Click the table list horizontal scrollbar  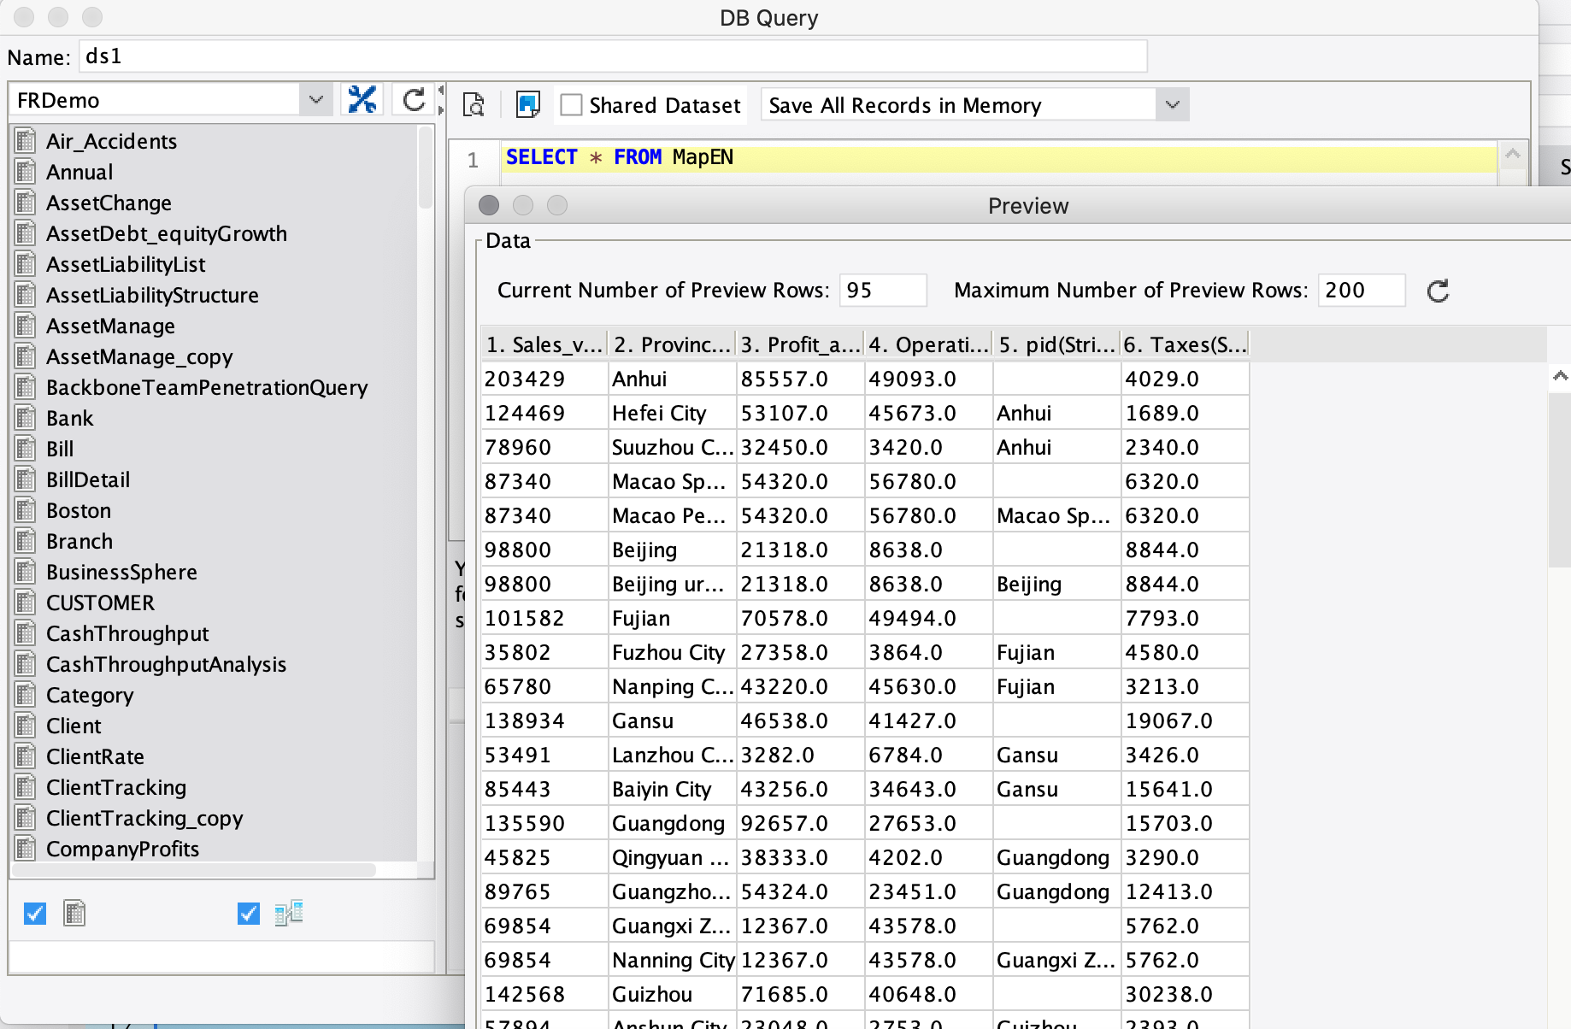tap(195, 870)
